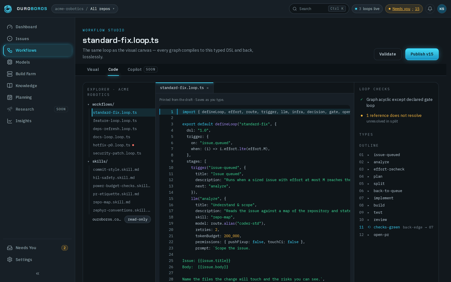451x282 pixels.
Task: Select the Code tab
Action: click(x=113, y=70)
